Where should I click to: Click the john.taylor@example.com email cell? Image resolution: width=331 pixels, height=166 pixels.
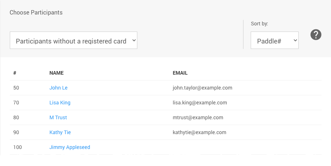[x=202, y=88]
